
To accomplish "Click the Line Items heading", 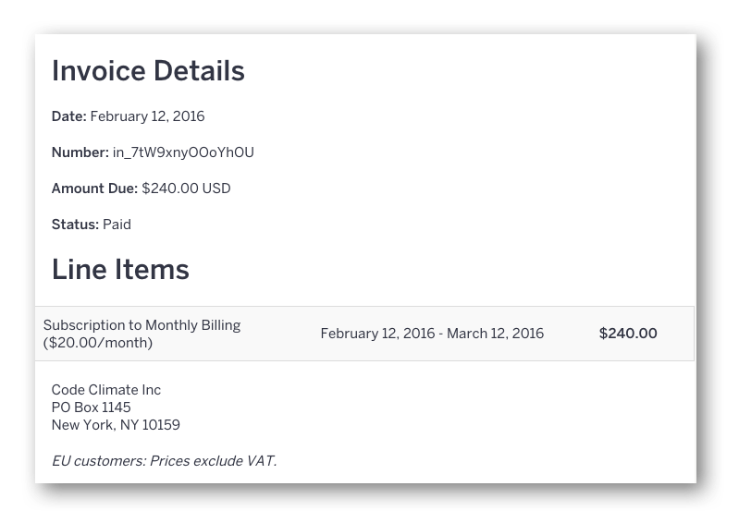I will click(120, 270).
